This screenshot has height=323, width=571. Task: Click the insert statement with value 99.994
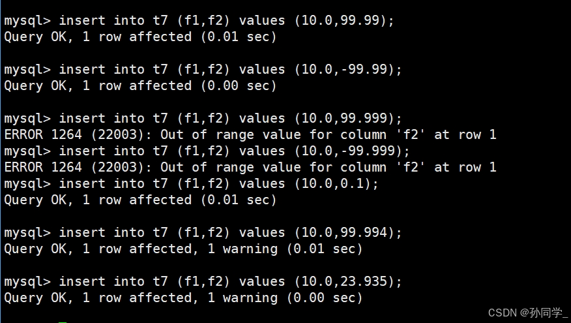coord(203,232)
